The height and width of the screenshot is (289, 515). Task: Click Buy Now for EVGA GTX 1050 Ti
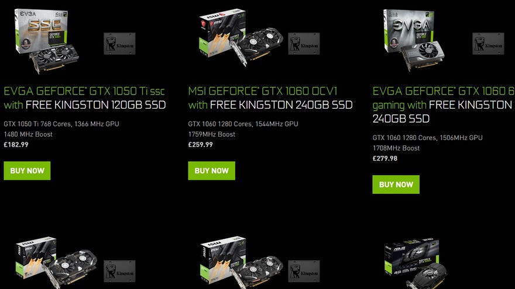[28, 170]
